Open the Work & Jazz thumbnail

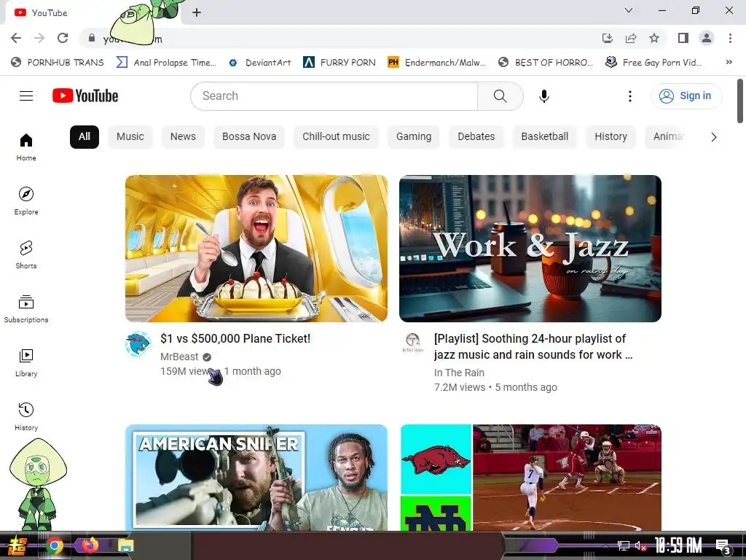coord(530,249)
